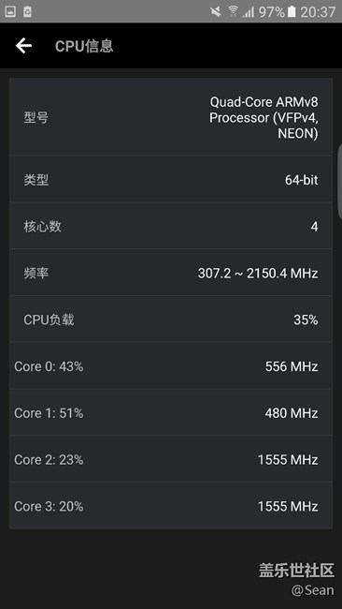Select the 核心数 core count row
Viewport: 342px width, 609px height.
171,226
